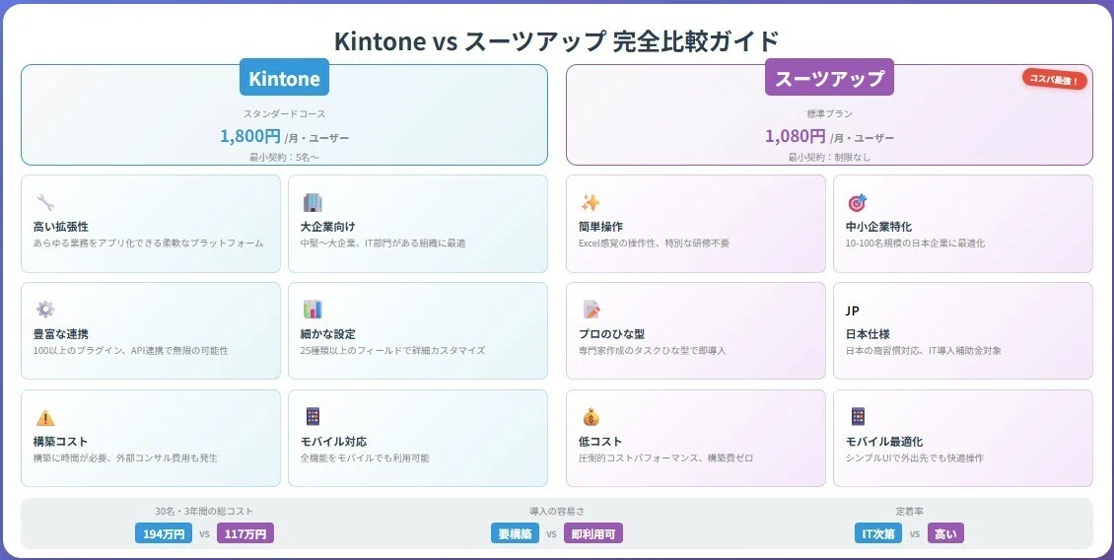Click the description mentioning 全機能をモバイルでも

pyautogui.click(x=365, y=457)
